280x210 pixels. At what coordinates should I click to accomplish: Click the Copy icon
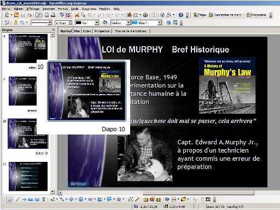click(x=83, y=15)
